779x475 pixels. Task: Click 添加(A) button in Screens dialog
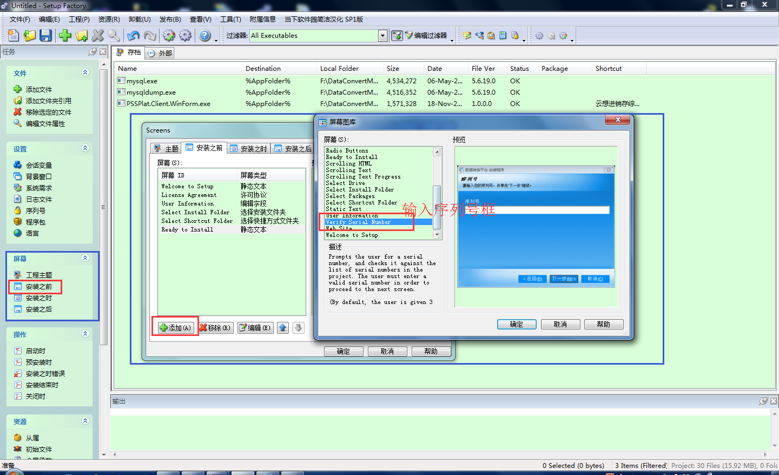[175, 328]
